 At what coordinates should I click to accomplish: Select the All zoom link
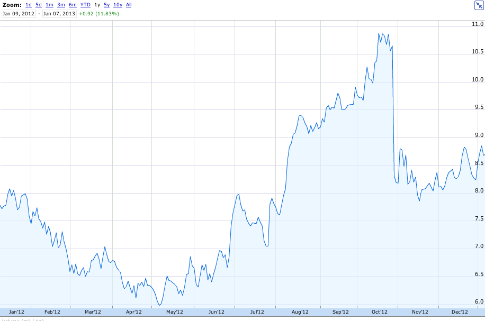point(129,5)
